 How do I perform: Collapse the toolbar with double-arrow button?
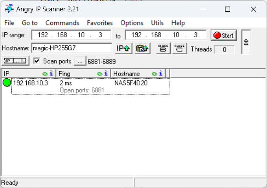point(246,42)
